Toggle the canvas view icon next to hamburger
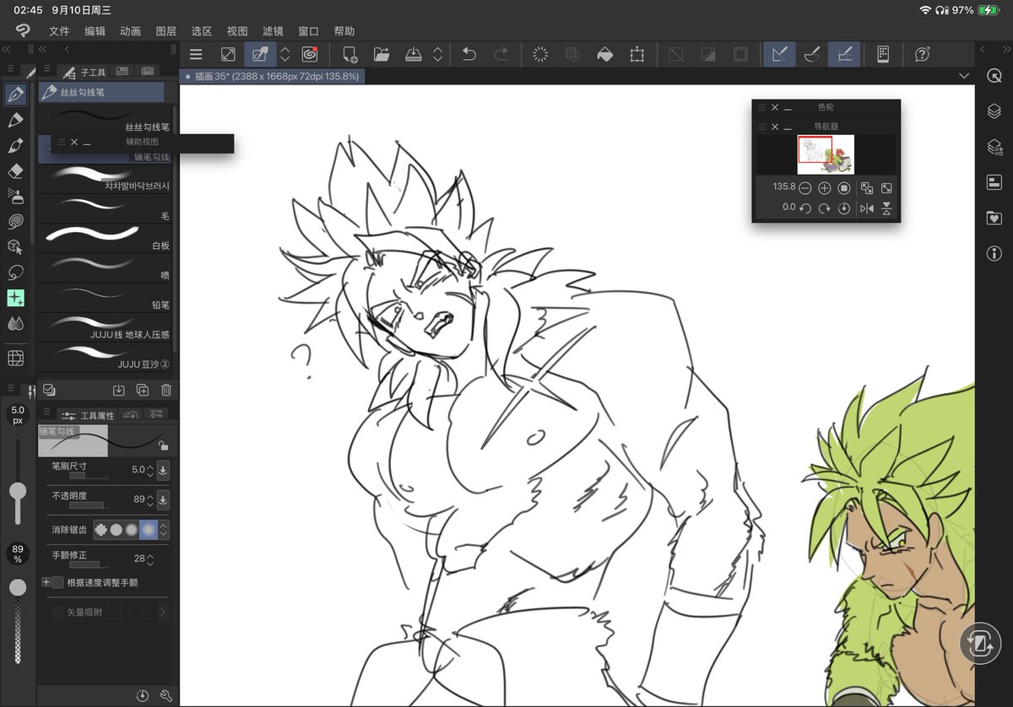This screenshot has width=1013, height=707. tap(228, 54)
